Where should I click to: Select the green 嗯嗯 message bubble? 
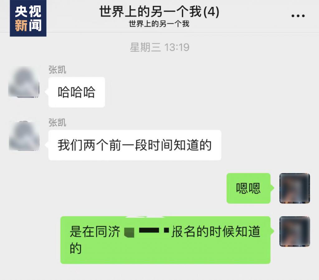pos(248,188)
